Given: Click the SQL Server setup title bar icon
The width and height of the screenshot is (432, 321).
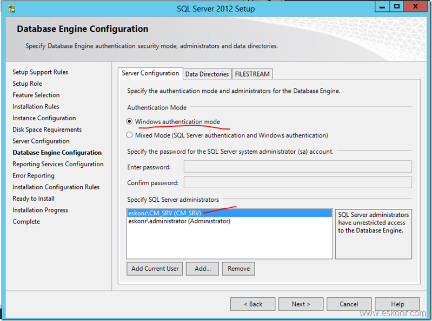Looking at the screenshot, I should pos(11,9).
